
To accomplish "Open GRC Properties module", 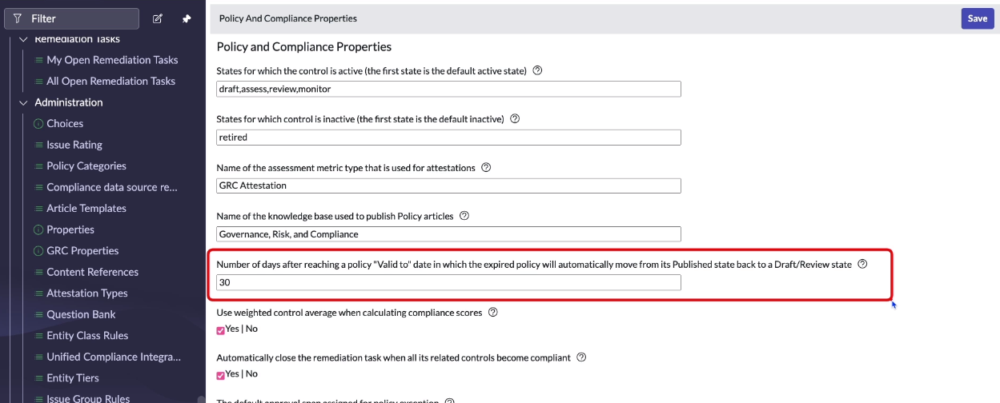I will coord(82,250).
